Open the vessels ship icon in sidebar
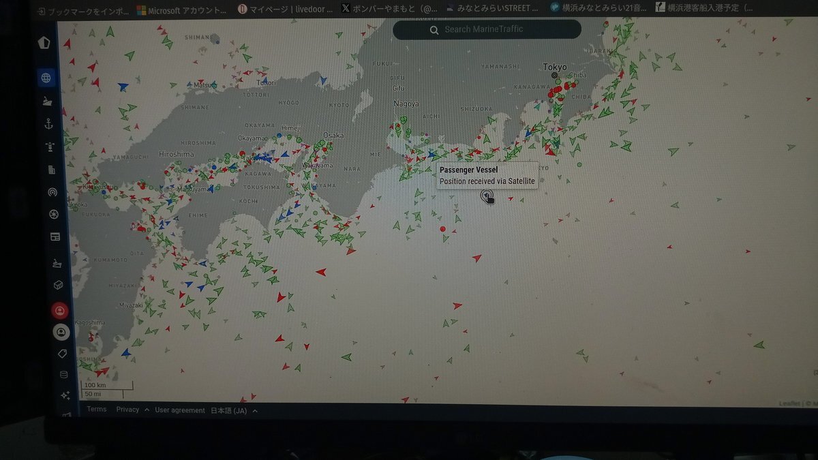Image resolution: width=818 pixels, height=460 pixels. click(48, 101)
